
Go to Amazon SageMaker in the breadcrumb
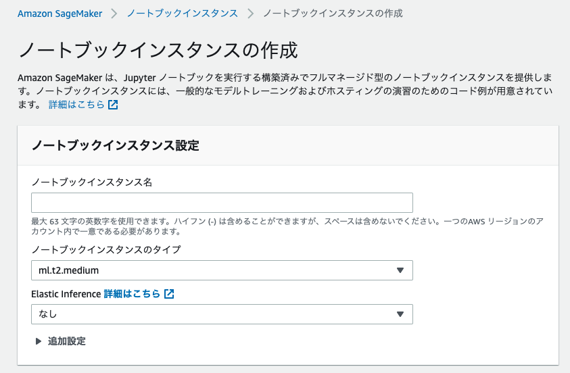click(60, 14)
